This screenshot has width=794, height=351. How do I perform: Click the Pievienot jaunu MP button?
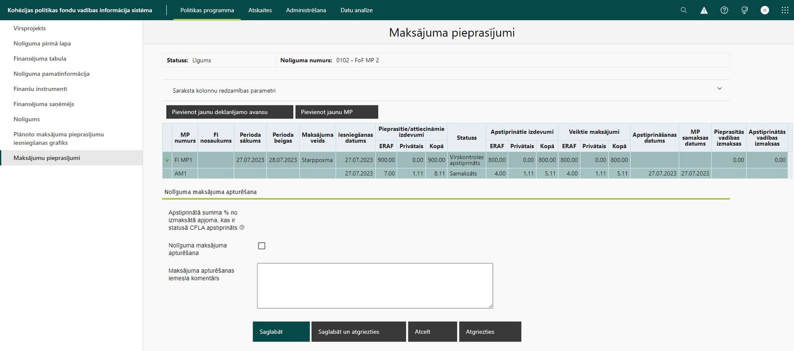click(x=336, y=112)
